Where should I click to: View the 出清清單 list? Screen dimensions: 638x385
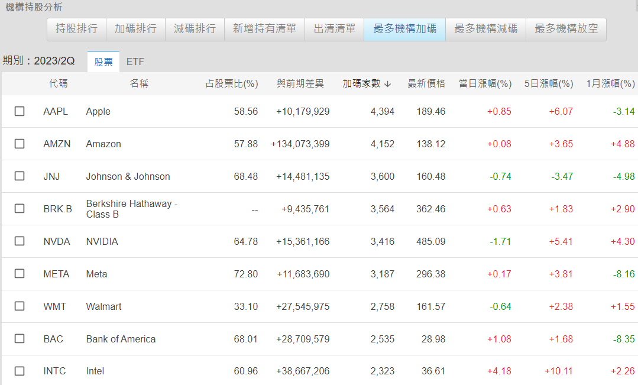334,28
